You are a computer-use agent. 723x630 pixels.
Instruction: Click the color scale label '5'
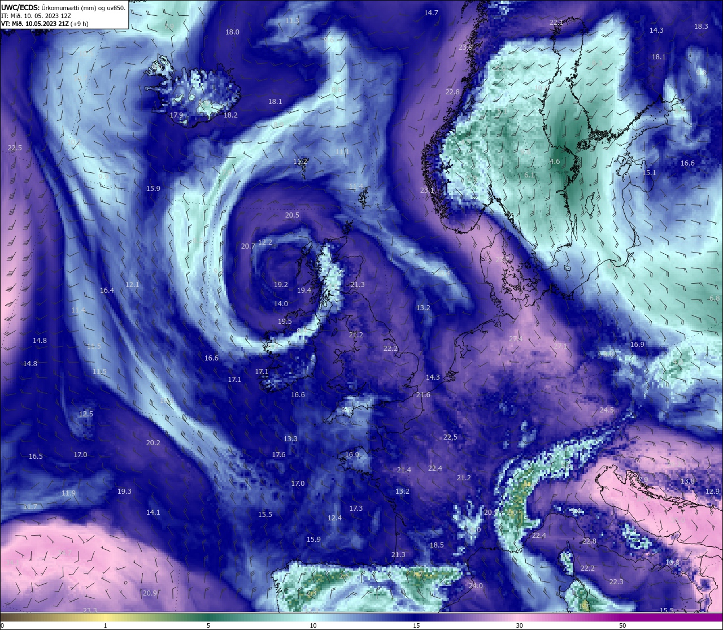pyautogui.click(x=208, y=625)
